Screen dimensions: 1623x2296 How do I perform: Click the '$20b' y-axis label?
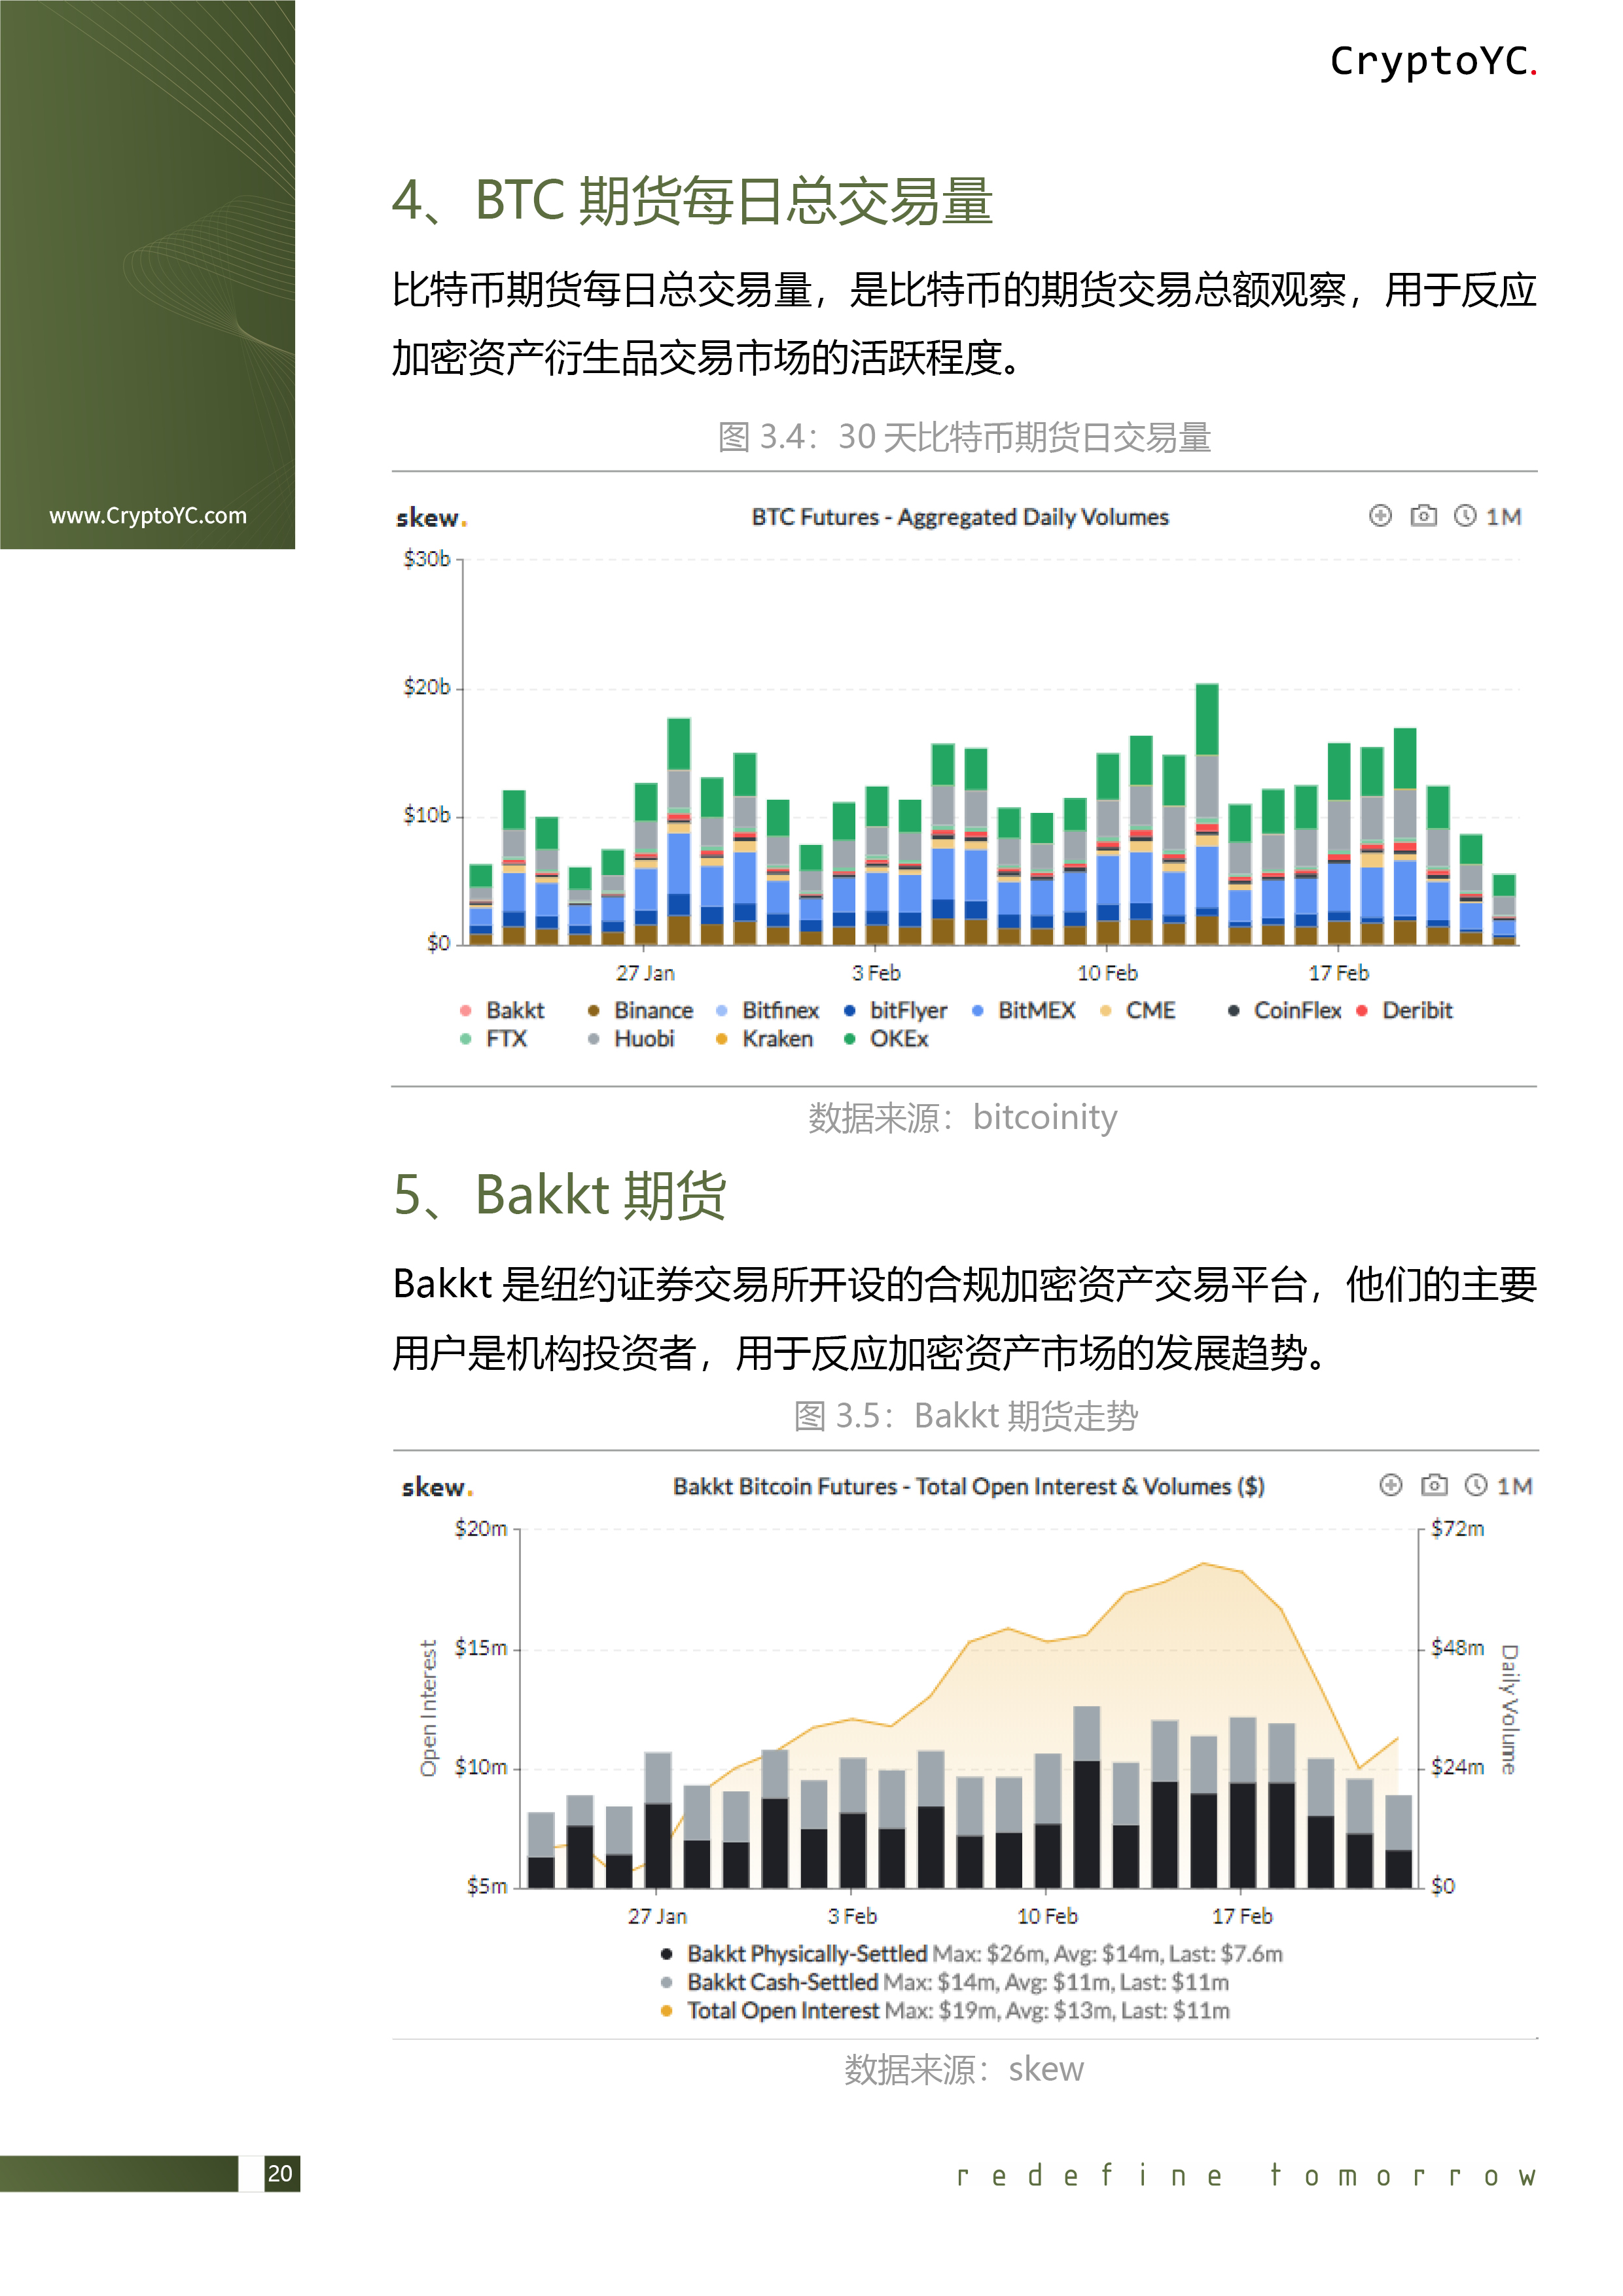pos(427,687)
